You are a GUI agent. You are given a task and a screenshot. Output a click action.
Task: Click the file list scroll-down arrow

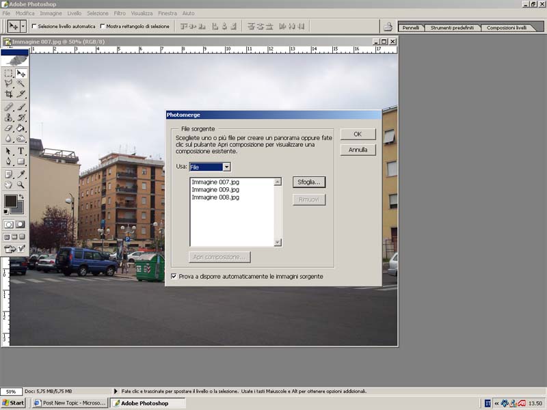pyautogui.click(x=278, y=242)
